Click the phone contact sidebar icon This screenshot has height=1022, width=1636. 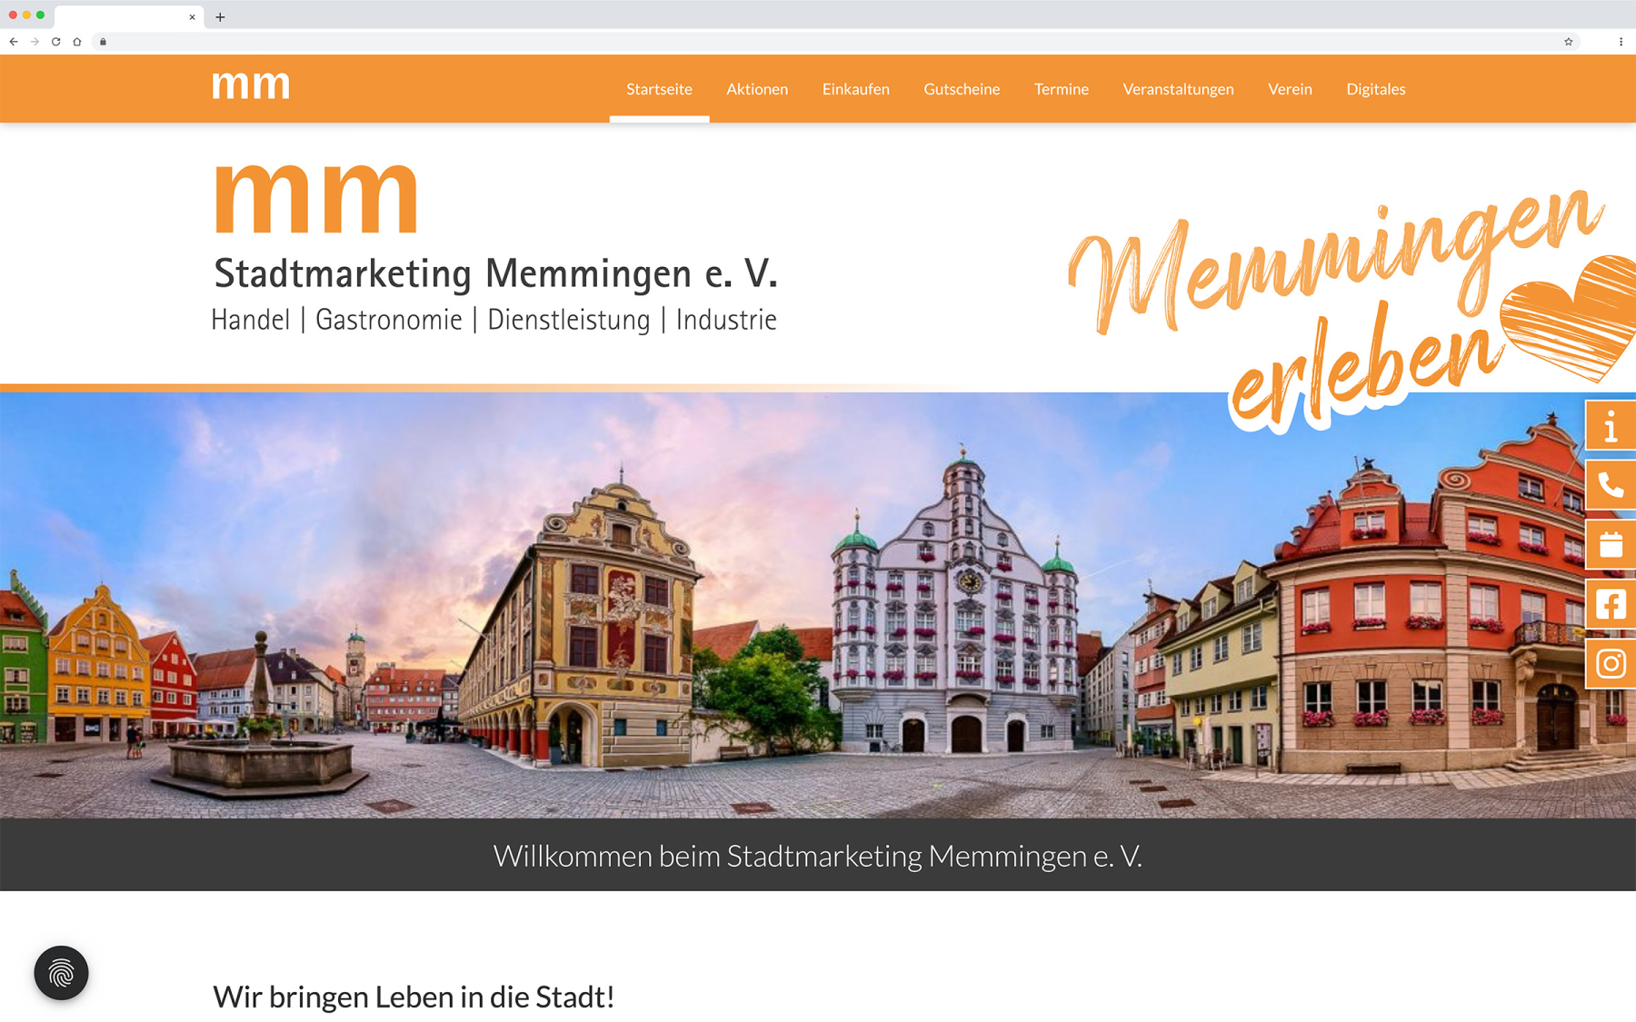tap(1611, 485)
